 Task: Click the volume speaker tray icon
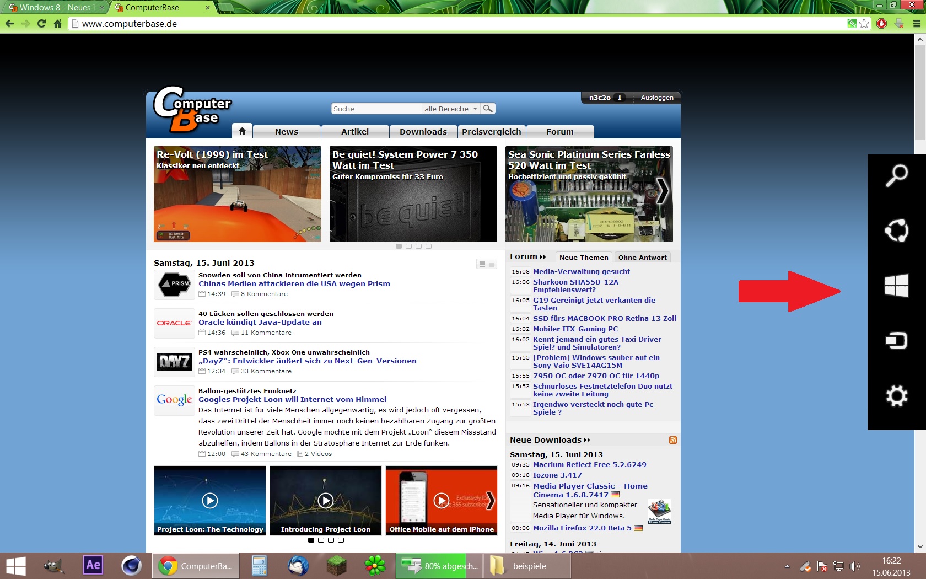pos(855,566)
